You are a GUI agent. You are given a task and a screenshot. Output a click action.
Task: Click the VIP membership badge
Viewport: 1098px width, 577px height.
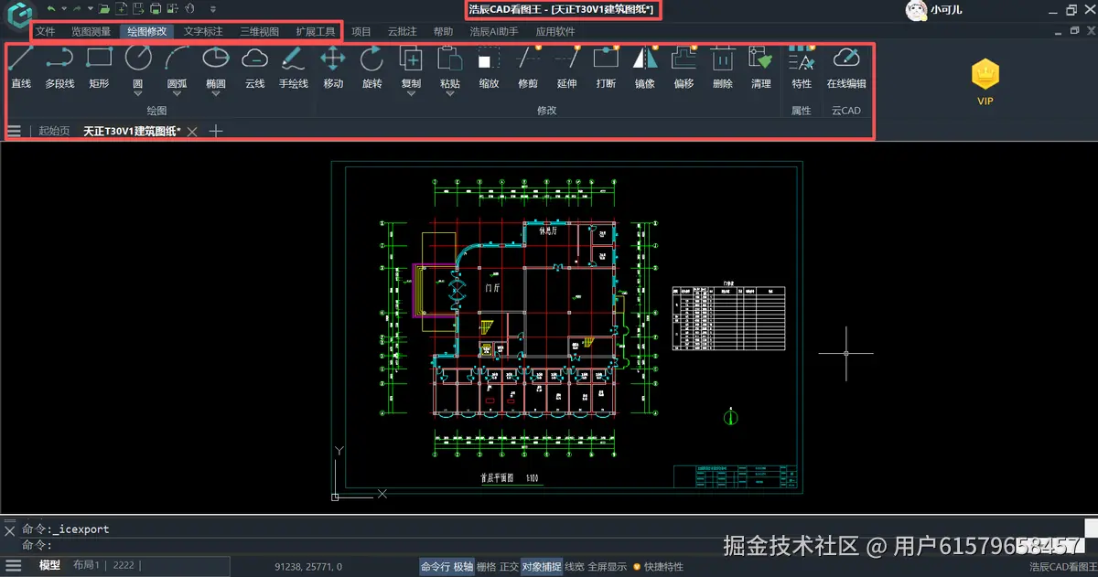pos(985,83)
